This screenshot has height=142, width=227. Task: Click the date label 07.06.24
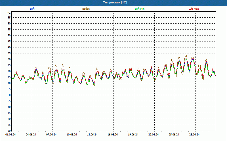point(51,135)
